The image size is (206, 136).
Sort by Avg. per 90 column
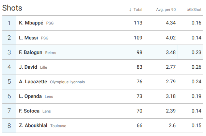[166, 10]
